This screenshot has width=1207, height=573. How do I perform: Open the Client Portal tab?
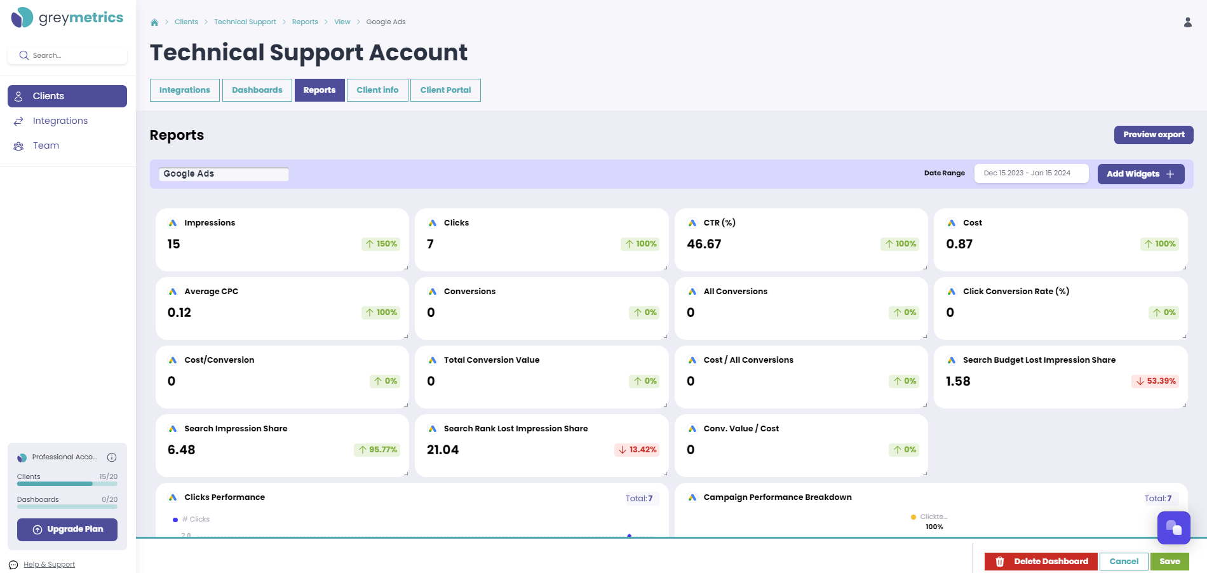pyautogui.click(x=445, y=90)
